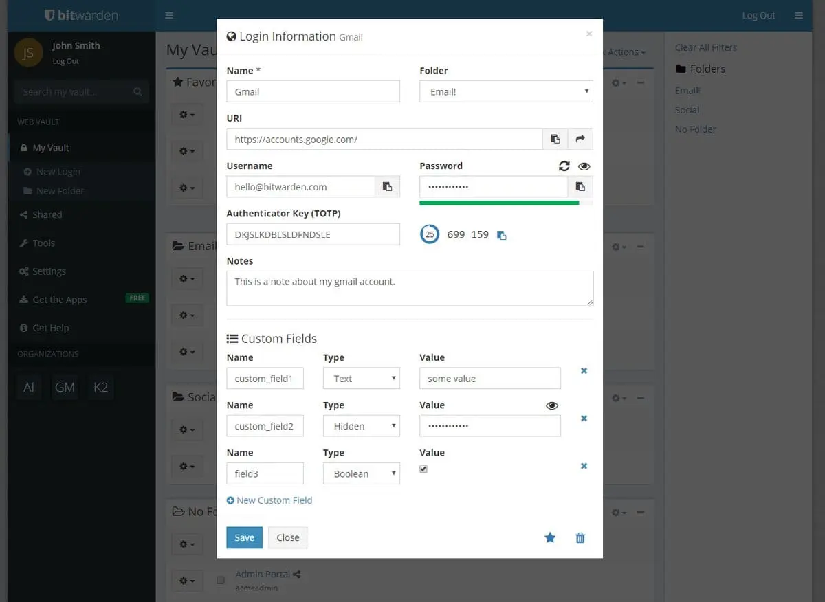The height and width of the screenshot is (602, 825).
Task: Generate a new password with refresh icon
Action: (x=564, y=166)
